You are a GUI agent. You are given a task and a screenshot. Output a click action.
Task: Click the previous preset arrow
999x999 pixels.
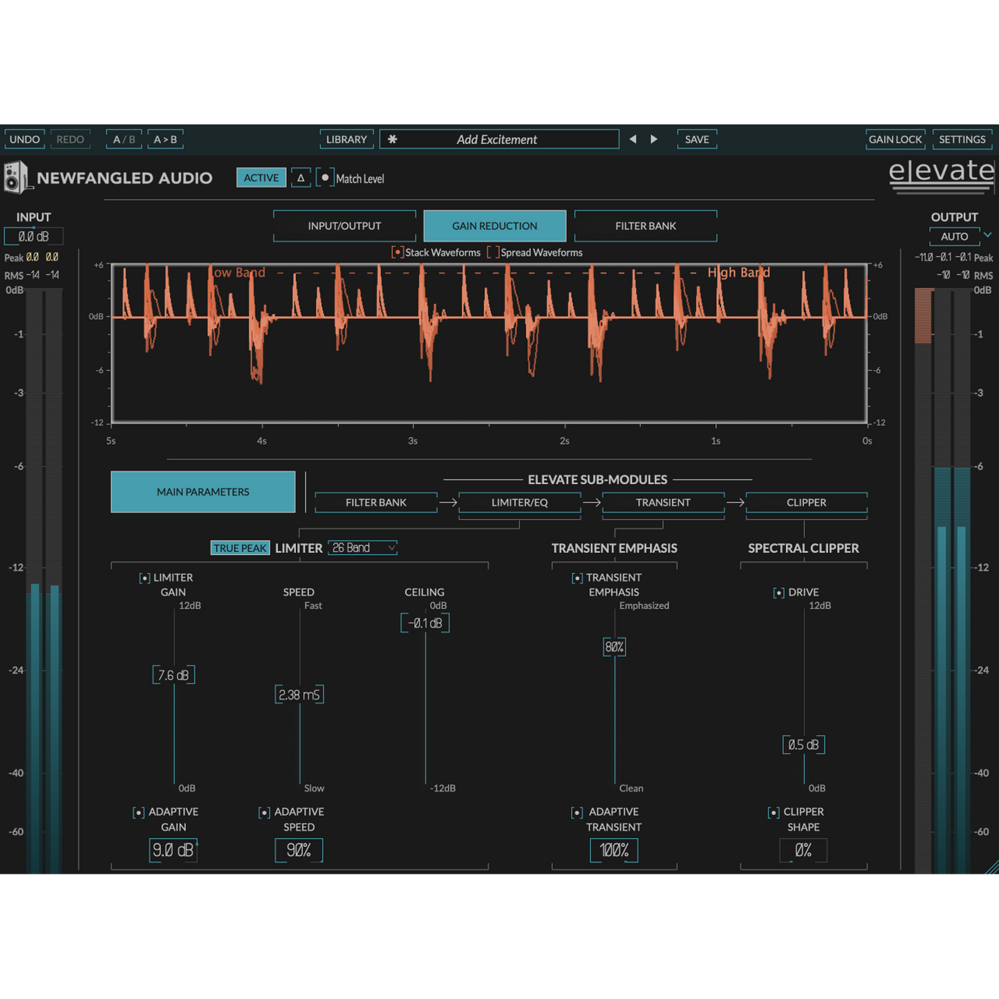click(x=633, y=139)
